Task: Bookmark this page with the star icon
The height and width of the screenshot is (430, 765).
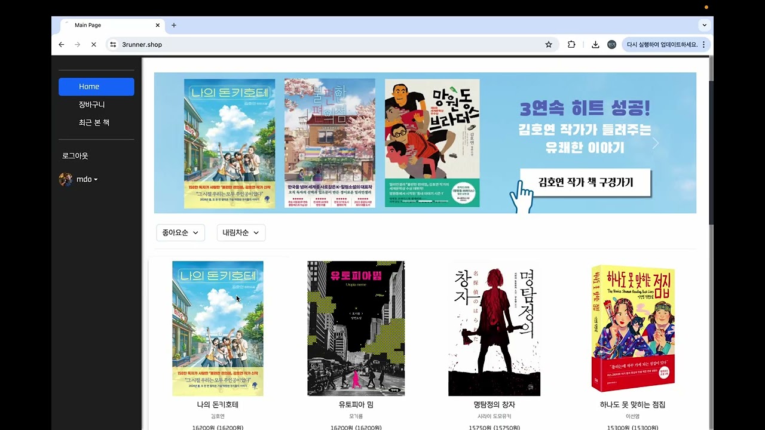Action: [549, 45]
